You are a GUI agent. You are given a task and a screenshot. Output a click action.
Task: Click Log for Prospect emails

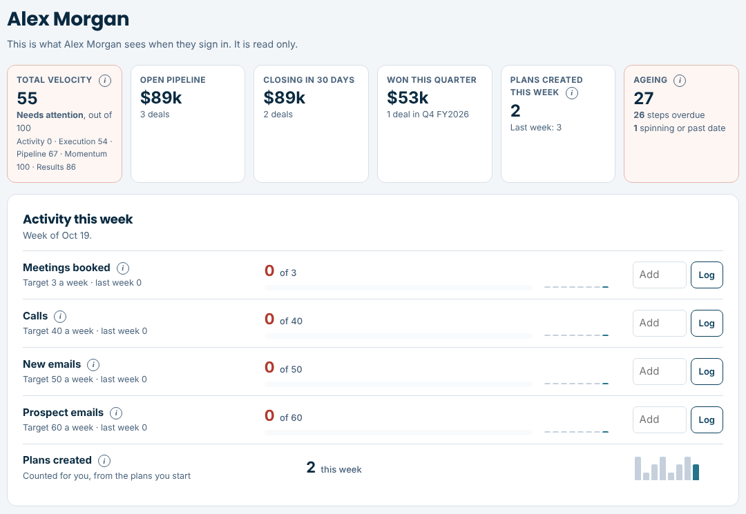pos(707,419)
